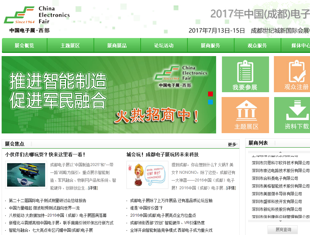Select exhibitor 深圳市美格智能技术股份有限公司

click(281, 186)
